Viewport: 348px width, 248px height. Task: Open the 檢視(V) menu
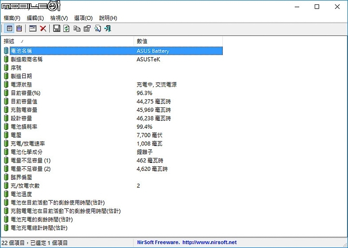click(59, 18)
